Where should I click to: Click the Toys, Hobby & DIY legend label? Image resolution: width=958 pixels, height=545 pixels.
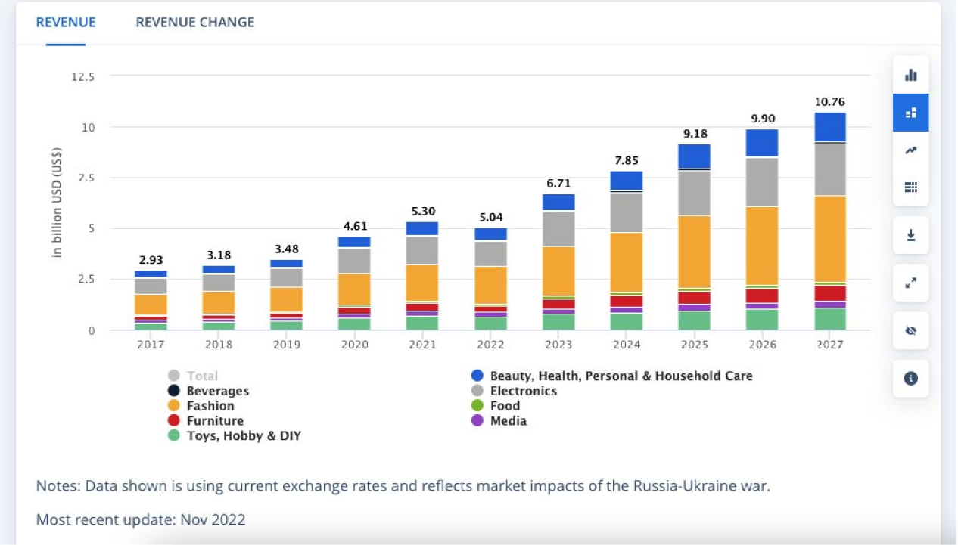244,436
